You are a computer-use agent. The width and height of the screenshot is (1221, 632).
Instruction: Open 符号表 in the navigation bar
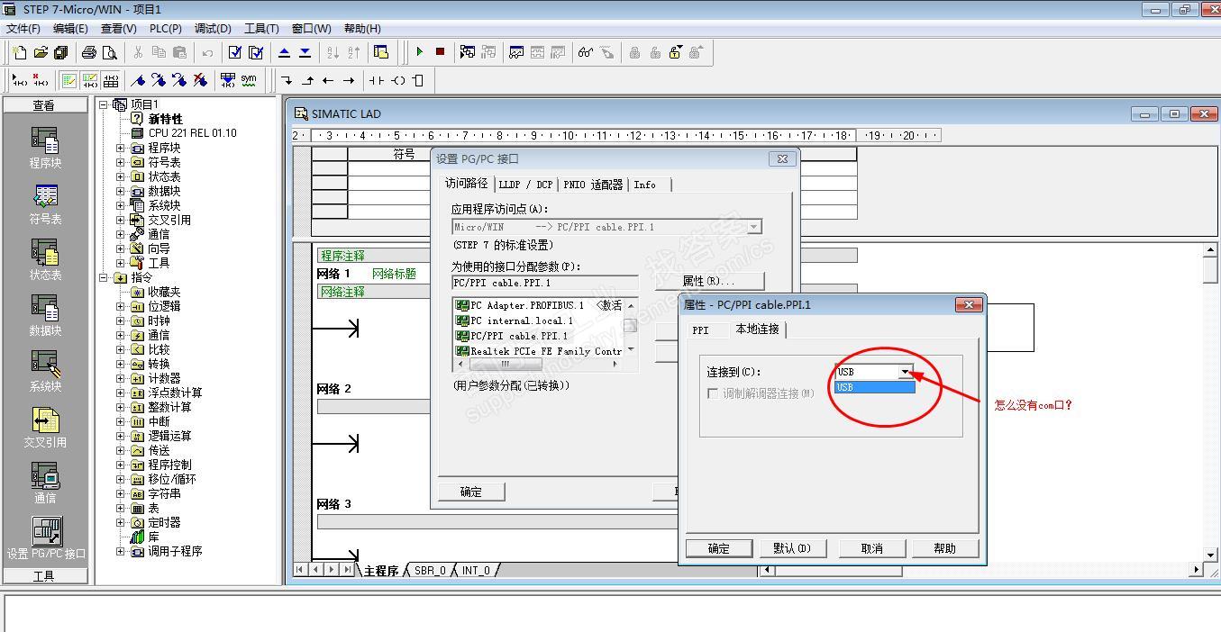45,204
